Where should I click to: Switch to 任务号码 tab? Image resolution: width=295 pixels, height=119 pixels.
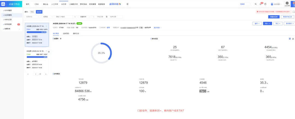click(x=66, y=33)
